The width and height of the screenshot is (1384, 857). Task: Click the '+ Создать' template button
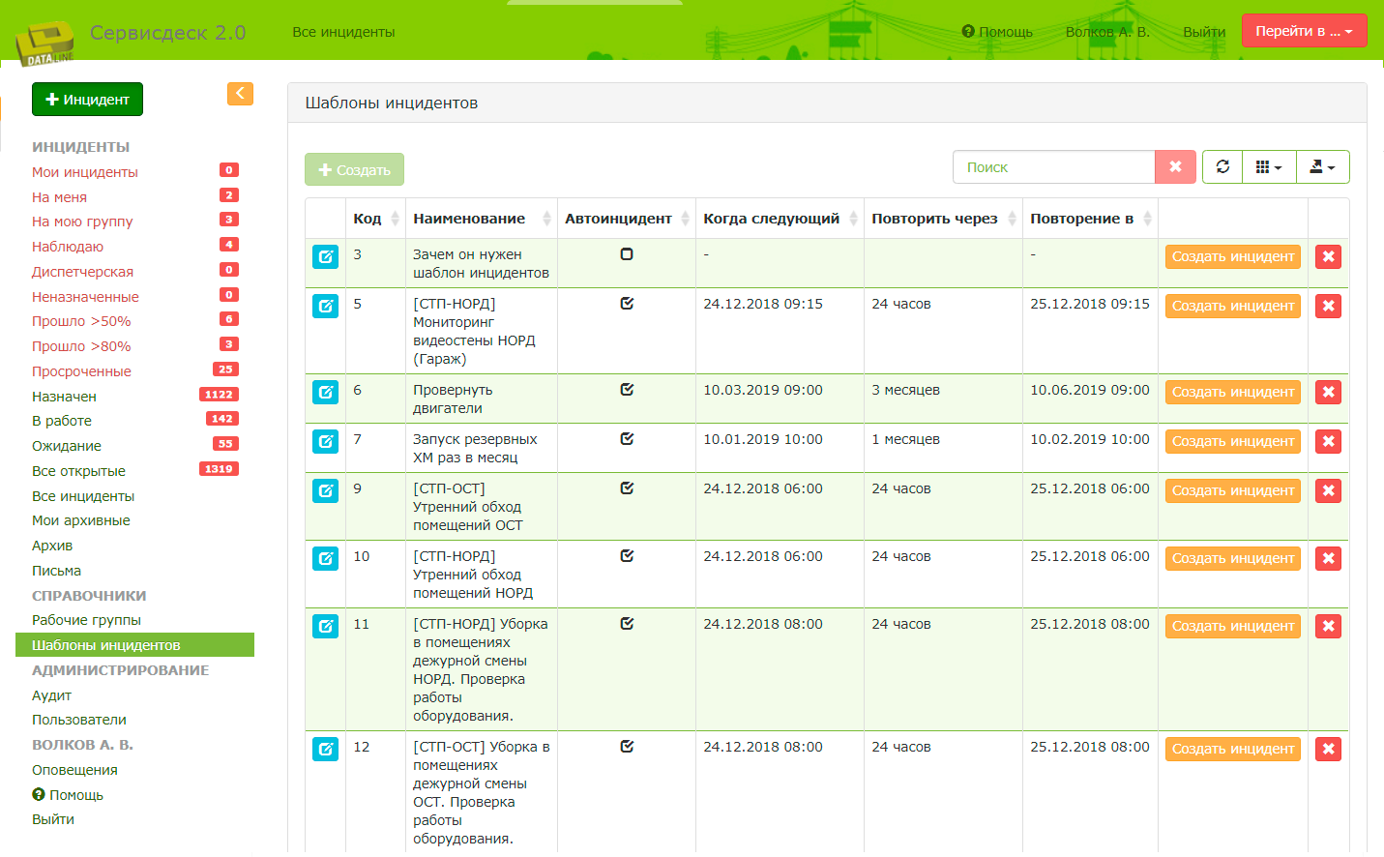pyautogui.click(x=354, y=169)
